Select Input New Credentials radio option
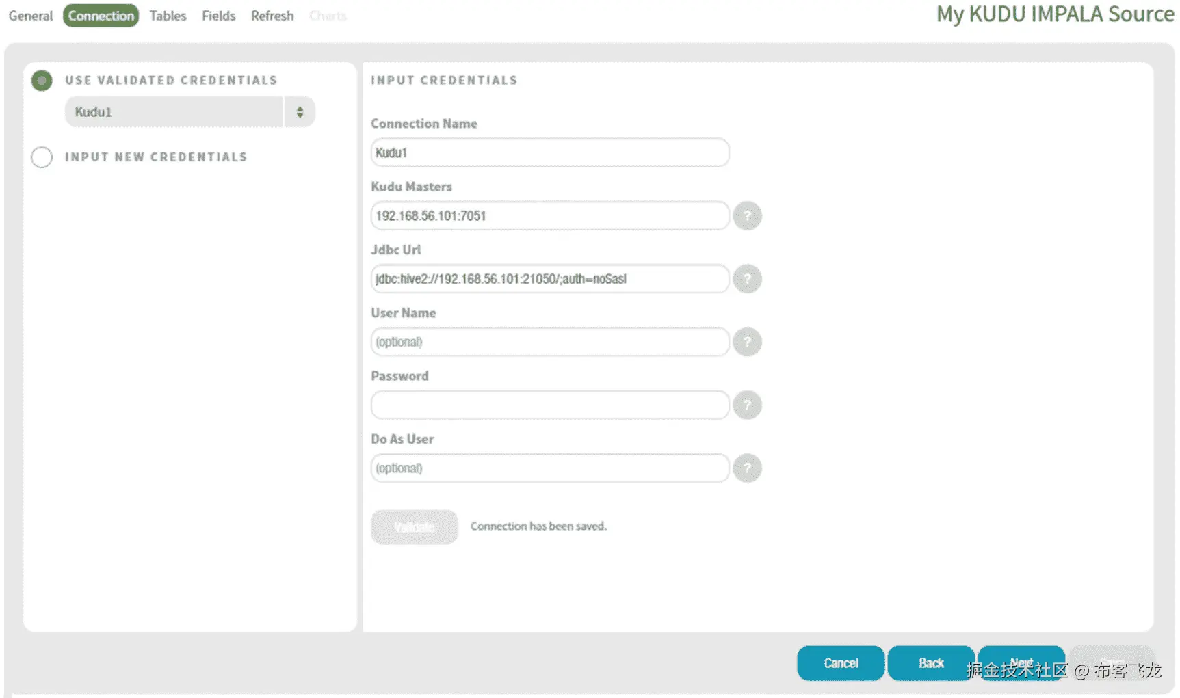 [42, 157]
